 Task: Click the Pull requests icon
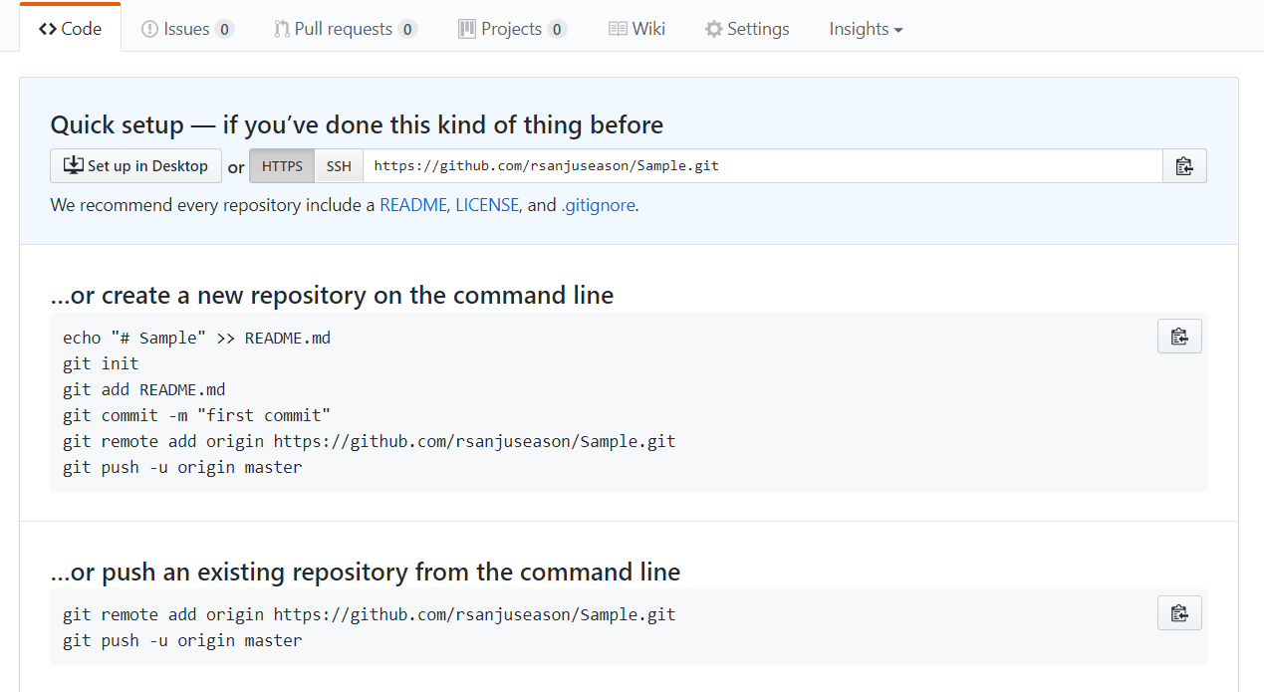tap(282, 29)
